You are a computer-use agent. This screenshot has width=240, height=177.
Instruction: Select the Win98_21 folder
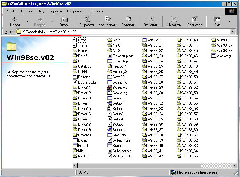point(153,45)
